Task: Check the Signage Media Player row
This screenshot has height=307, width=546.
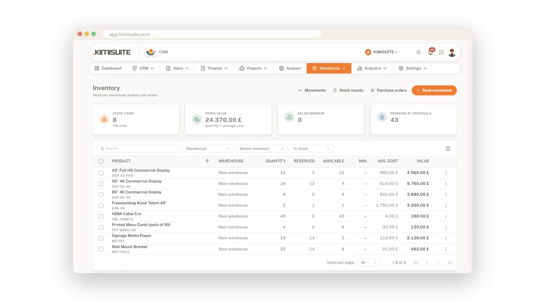Action: coord(101,238)
